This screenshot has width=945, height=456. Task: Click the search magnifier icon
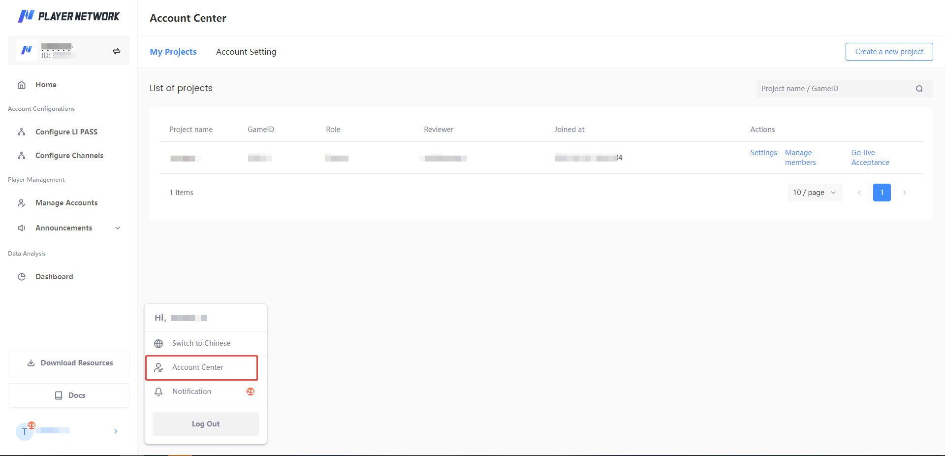tap(919, 89)
